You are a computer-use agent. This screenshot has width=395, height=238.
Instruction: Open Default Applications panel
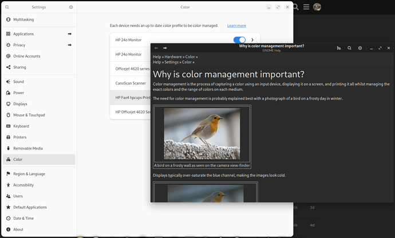39,207
